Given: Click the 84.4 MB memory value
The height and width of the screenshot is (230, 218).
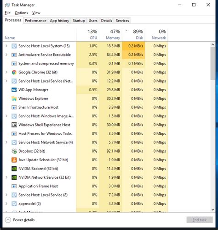Looking at the screenshot, I should point(113,55).
